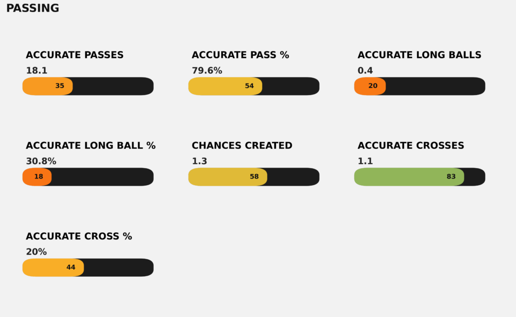The image size is (516, 317).
Task: Click the ACCURATE CROSS % label
Action: [x=79, y=236]
